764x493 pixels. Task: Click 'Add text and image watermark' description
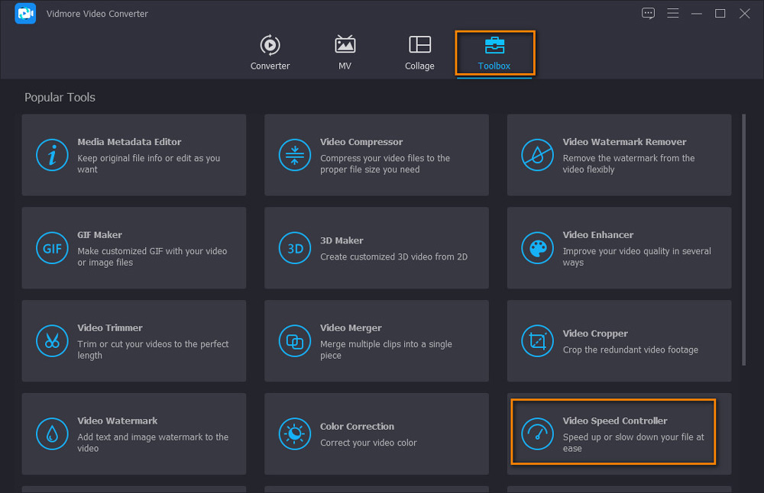(153, 443)
